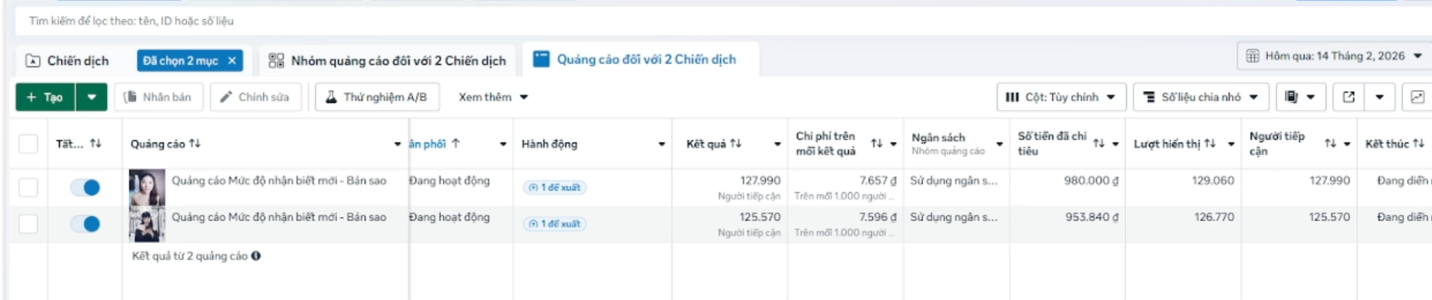Open the Số liệu chia nhỏ dropdown

coord(1200,97)
